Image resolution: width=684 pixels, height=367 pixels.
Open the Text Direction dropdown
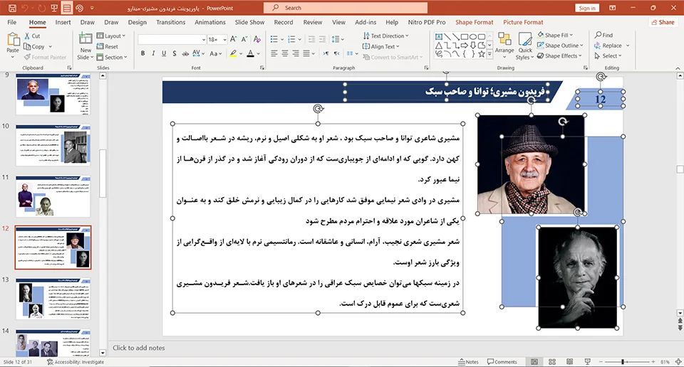[385, 36]
